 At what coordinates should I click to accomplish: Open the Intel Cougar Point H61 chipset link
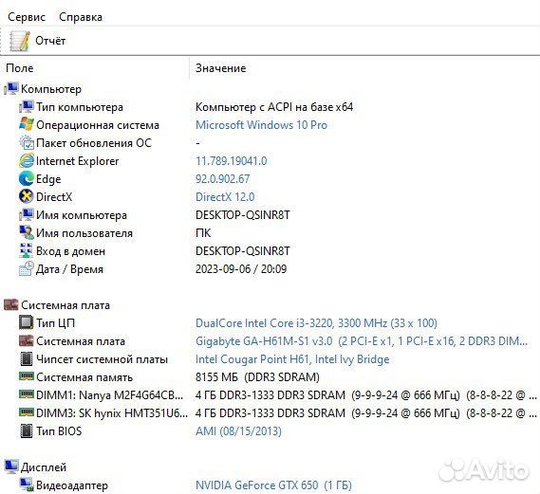(292, 359)
